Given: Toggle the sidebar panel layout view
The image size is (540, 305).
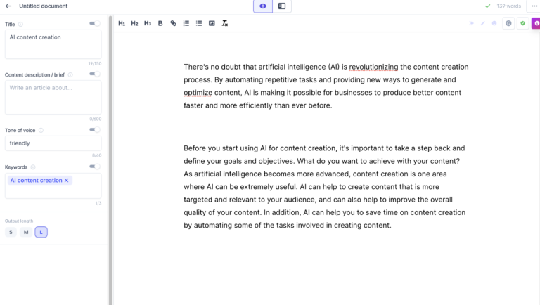Looking at the screenshot, I should coord(282,6).
